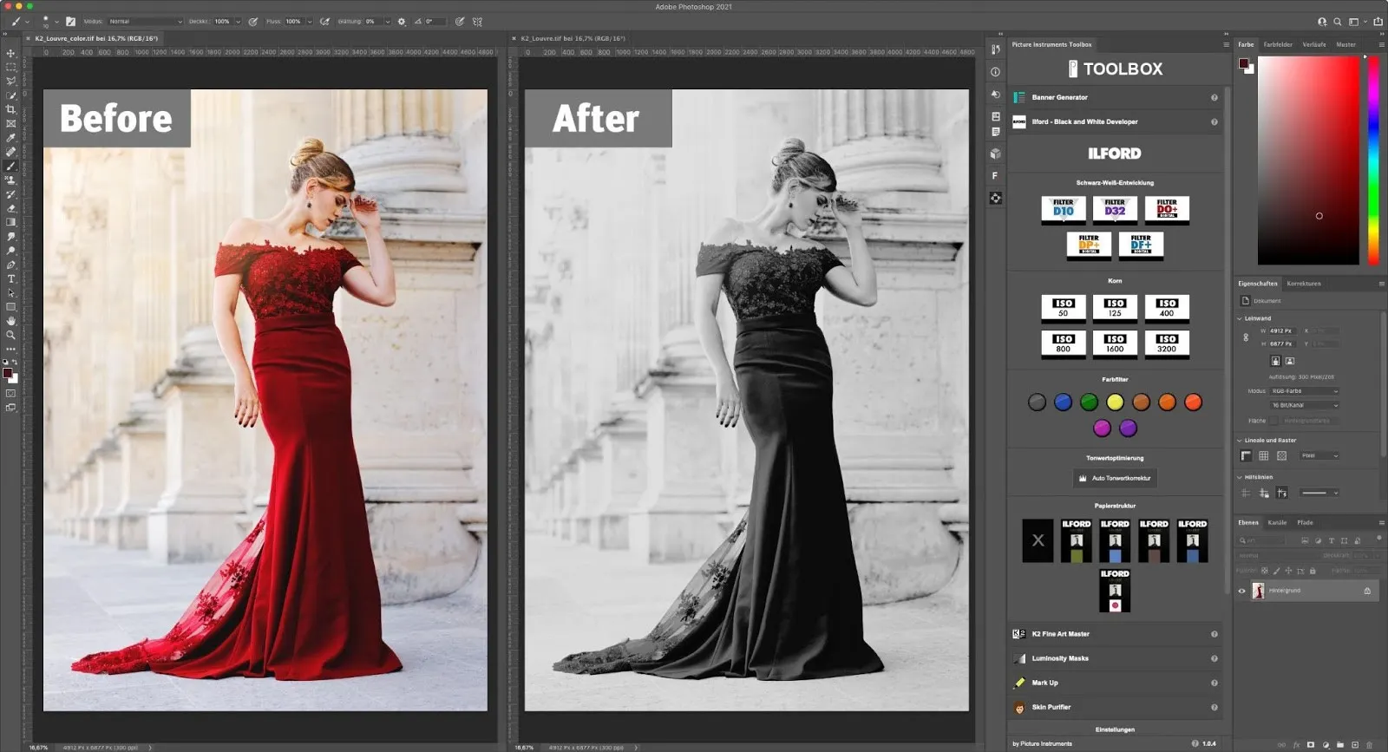Hide the Hintergrund layer visibility
Image resolution: width=1388 pixels, height=752 pixels.
click(1241, 591)
